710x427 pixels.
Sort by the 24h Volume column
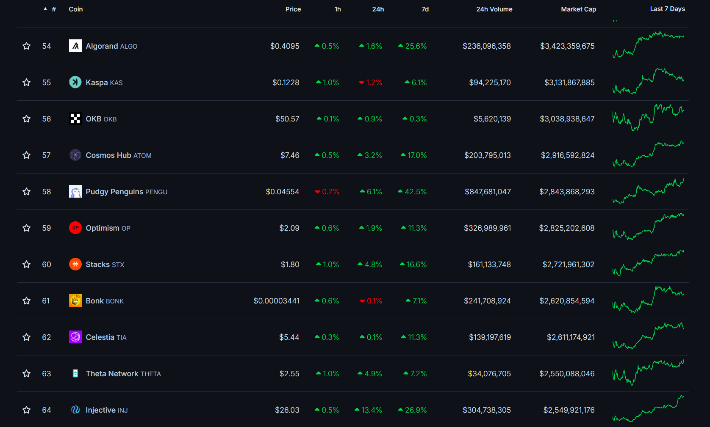[494, 9]
